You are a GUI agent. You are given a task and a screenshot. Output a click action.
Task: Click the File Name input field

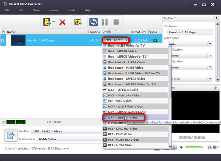click(x=190, y=32)
